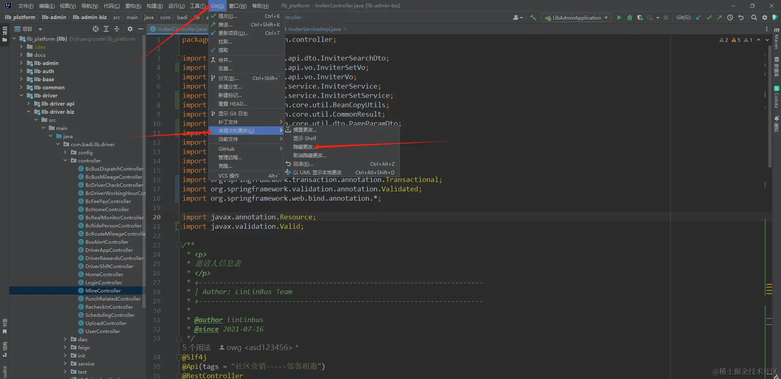Screen dimensions: 781x379
Task: Start debugging with the green bug icon
Action: [630, 17]
